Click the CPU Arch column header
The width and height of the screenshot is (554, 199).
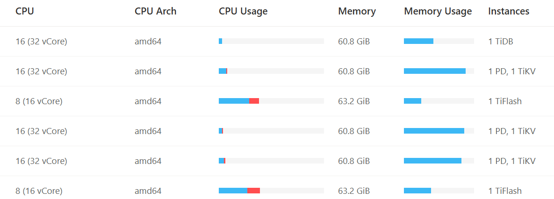pyautogui.click(x=155, y=11)
